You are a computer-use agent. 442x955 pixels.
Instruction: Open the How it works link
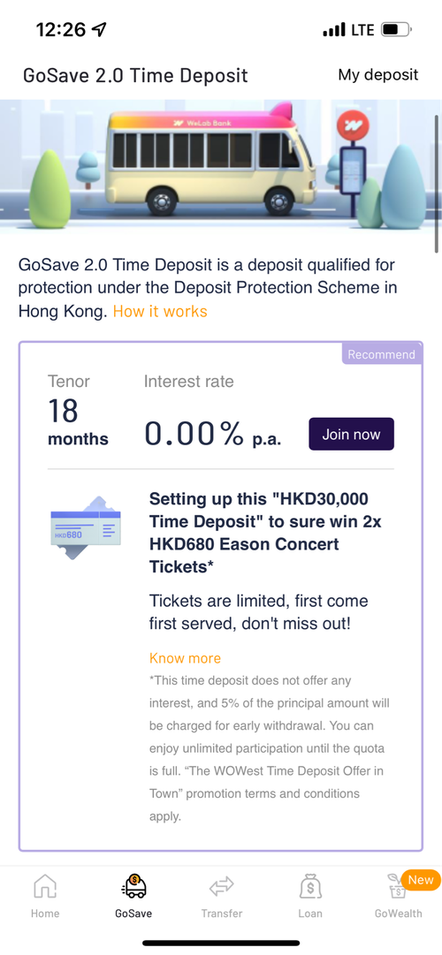(x=160, y=311)
